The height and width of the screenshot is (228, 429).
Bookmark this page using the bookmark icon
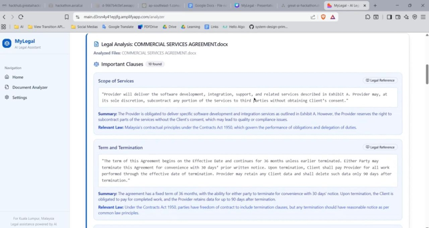pyautogui.click(x=66, y=17)
